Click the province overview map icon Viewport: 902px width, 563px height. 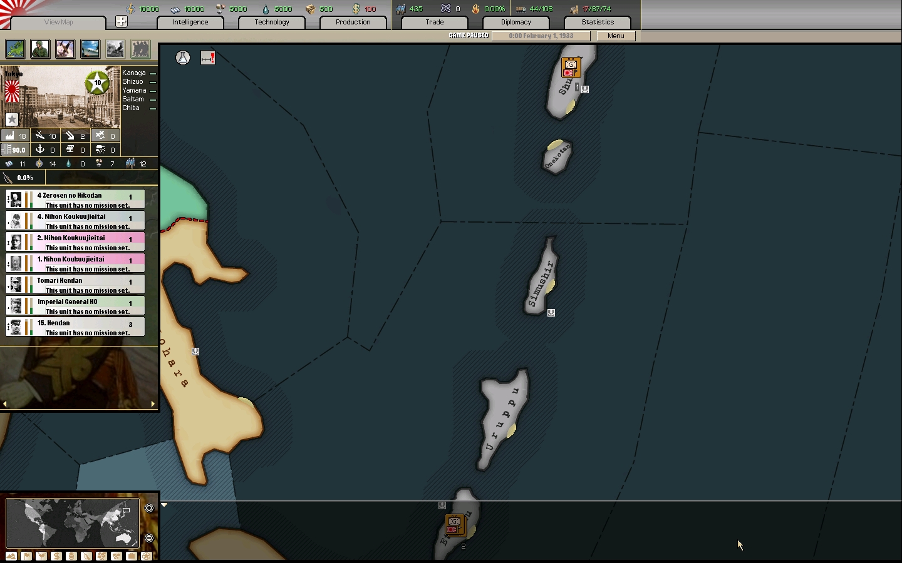point(15,49)
